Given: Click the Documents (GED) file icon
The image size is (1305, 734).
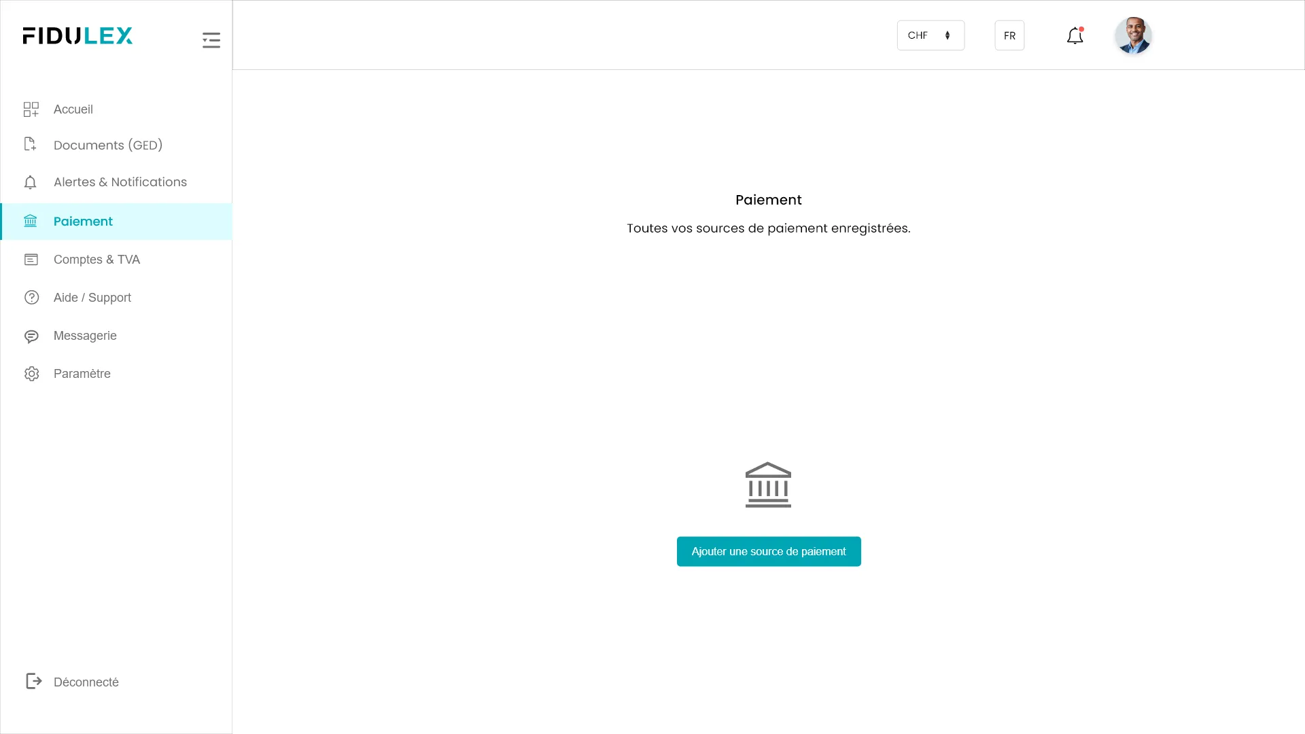Looking at the screenshot, I should [30, 144].
